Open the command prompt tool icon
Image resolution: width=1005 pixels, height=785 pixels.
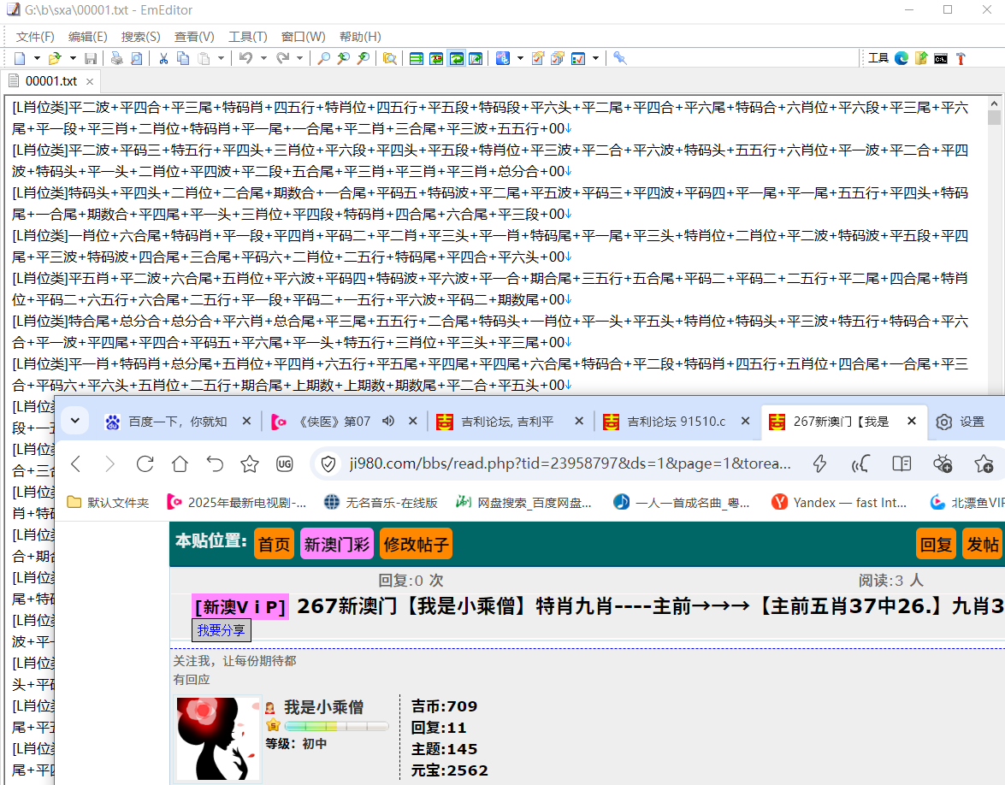click(x=941, y=58)
